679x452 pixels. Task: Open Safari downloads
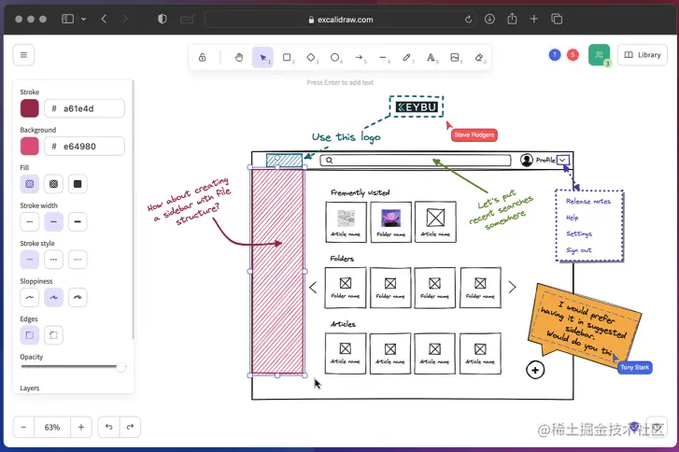pos(489,19)
